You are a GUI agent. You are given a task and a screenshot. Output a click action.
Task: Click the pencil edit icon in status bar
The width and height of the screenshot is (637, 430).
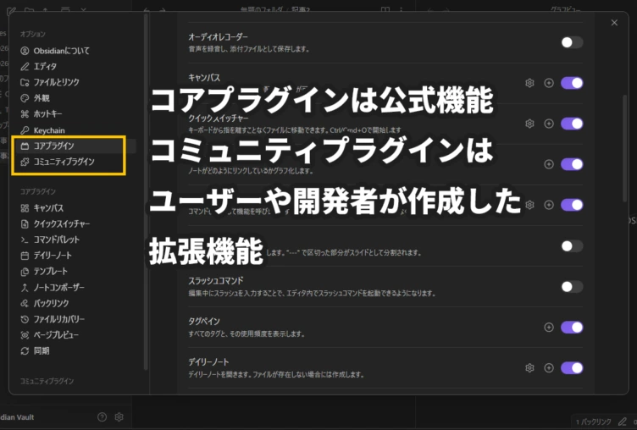622,421
